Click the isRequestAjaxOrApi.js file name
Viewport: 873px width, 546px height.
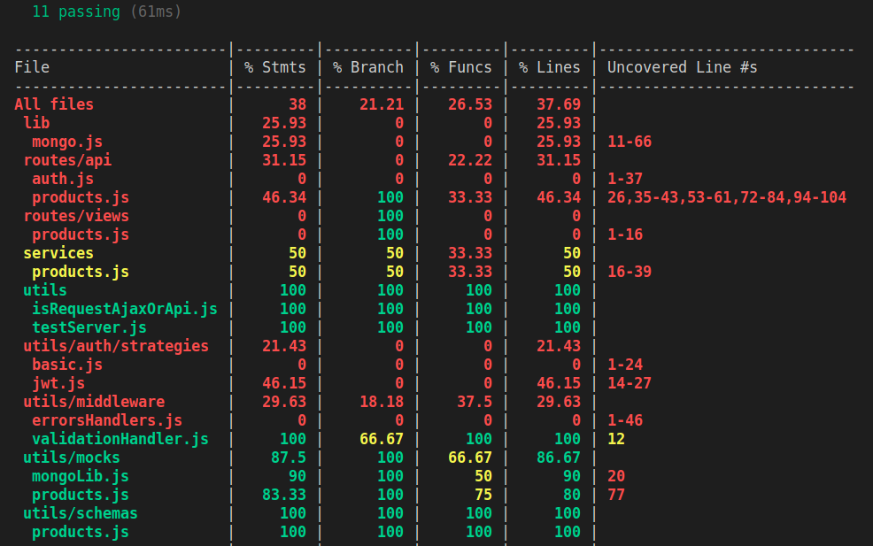125,309
